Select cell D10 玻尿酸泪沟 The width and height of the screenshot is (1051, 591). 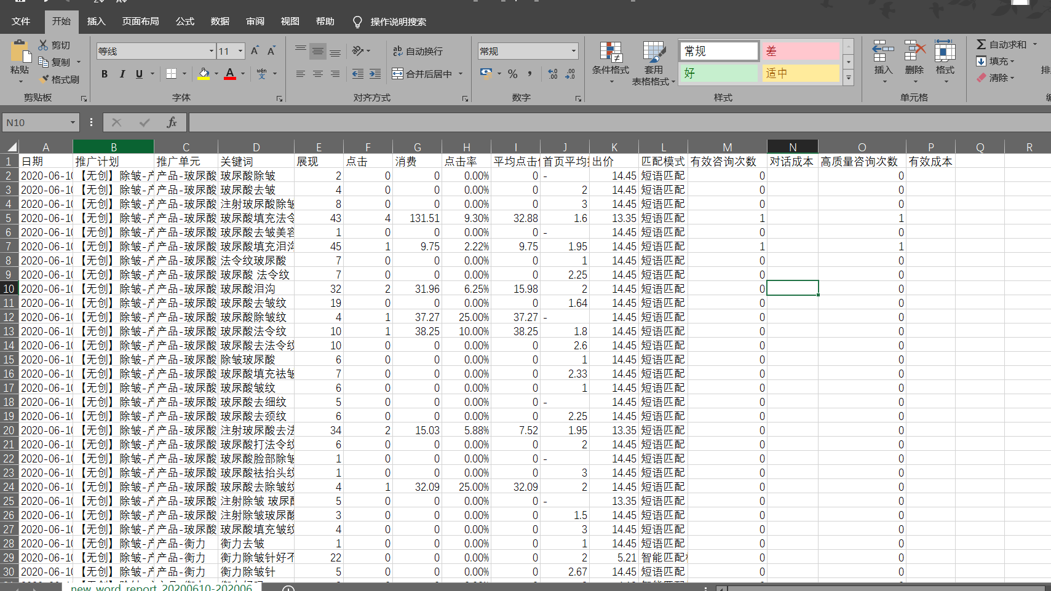click(256, 288)
